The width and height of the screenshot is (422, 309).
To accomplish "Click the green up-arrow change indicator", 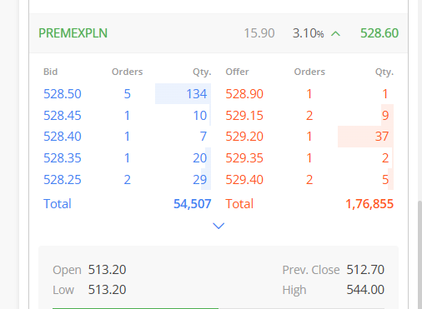I will click(336, 33).
